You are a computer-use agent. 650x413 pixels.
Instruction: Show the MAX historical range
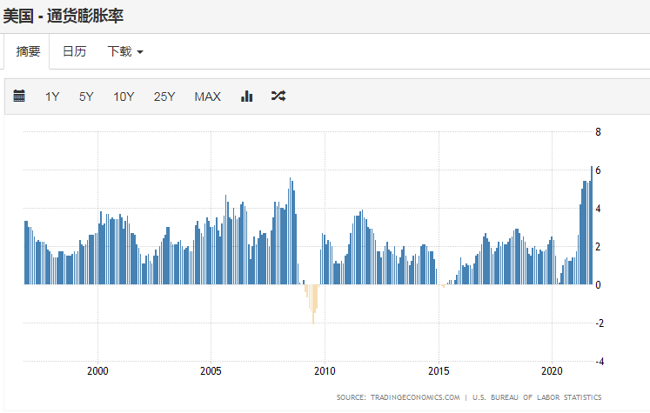click(x=207, y=97)
